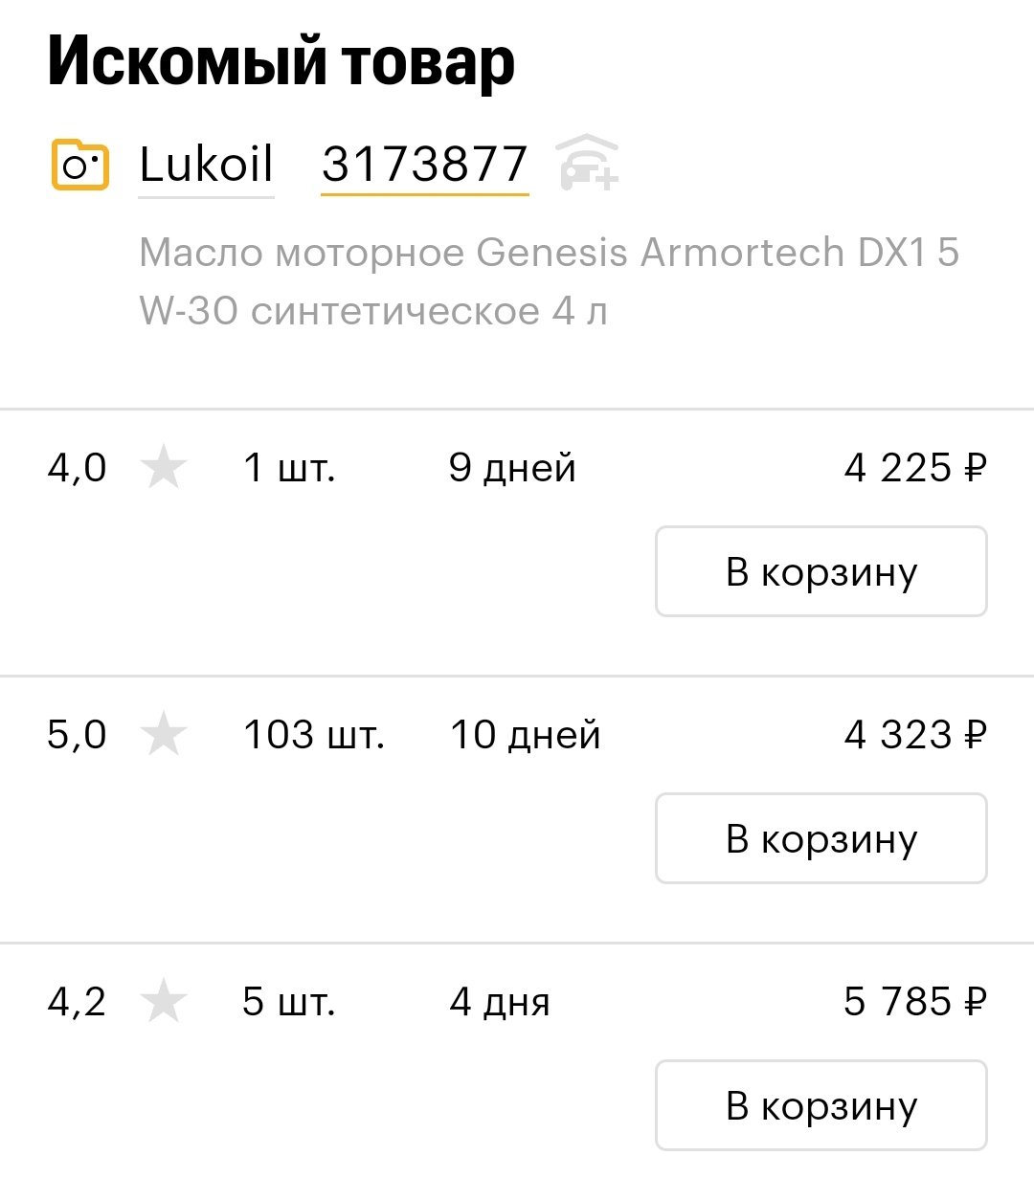Select the Genesis Armortech DX1 description text
Image resolution: width=1034 pixels, height=1200 pixels.
[549, 281]
